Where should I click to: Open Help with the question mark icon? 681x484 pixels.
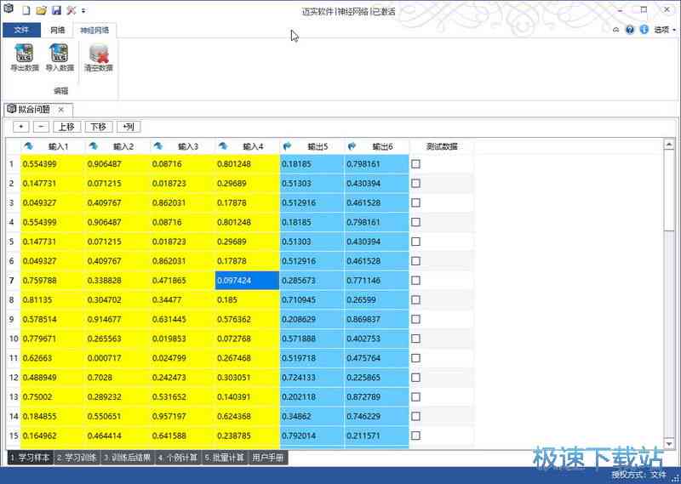coord(630,30)
